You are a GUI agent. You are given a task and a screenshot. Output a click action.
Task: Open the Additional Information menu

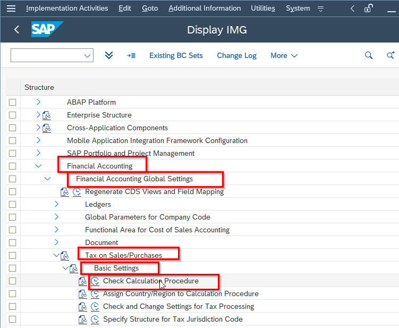pos(205,9)
